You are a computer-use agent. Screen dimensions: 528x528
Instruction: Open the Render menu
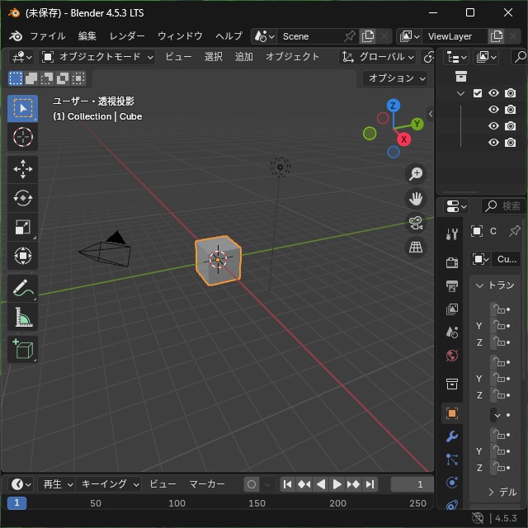[127, 36]
